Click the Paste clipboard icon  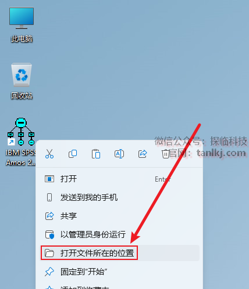click(96, 154)
